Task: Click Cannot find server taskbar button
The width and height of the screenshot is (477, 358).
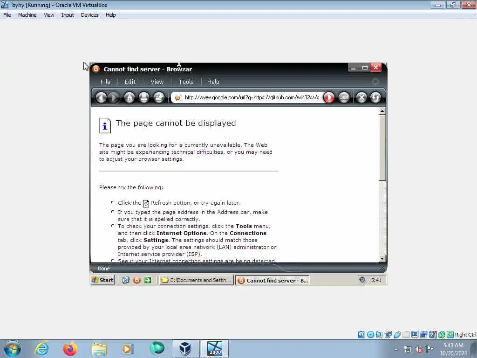Action: pyautogui.click(x=273, y=280)
